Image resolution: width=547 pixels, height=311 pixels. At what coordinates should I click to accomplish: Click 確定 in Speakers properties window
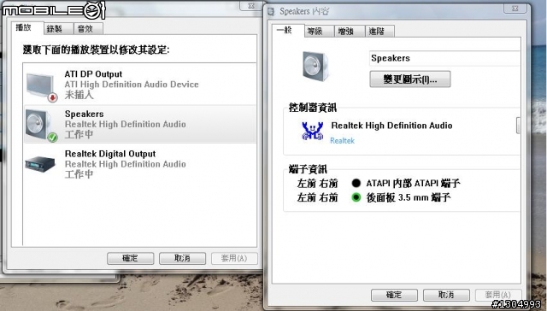[x=394, y=295]
